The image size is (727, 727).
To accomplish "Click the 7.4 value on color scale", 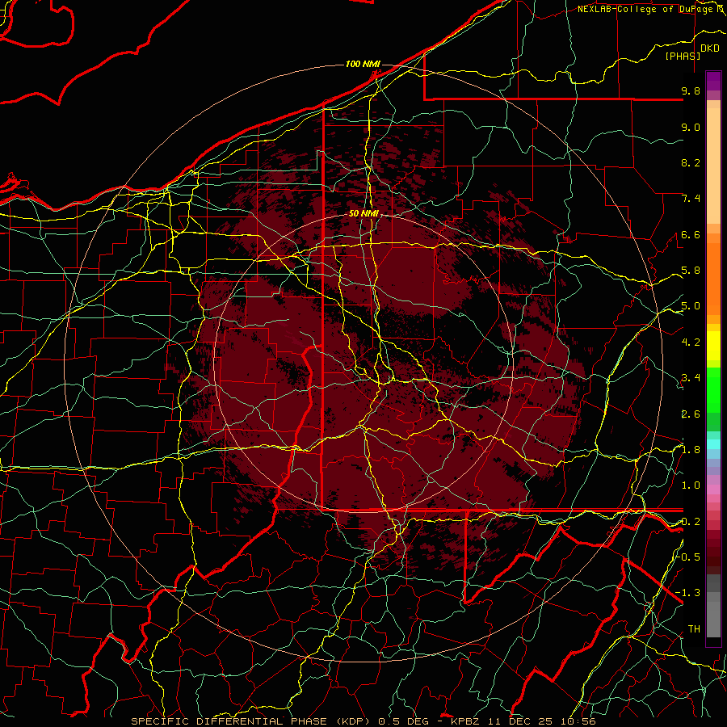I will [691, 199].
